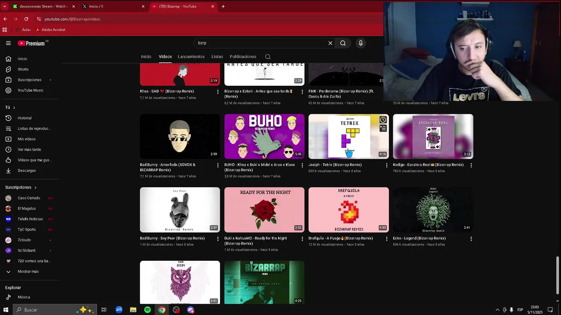
Task: Switch to the Inicio / X browser tab
Action: click(113, 7)
